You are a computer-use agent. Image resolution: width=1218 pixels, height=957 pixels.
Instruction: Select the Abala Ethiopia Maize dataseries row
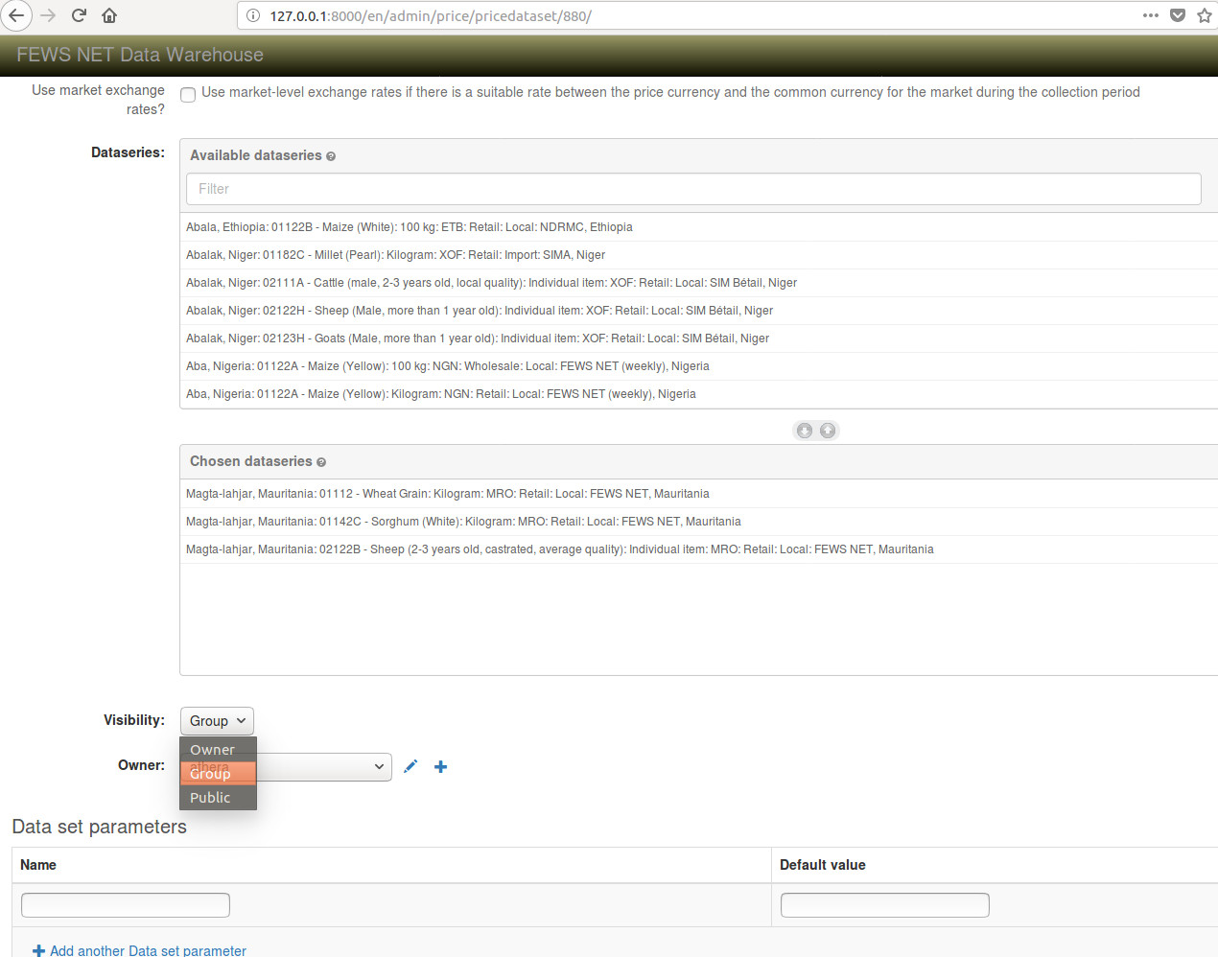[x=408, y=227]
